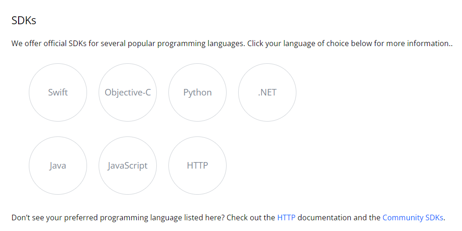Choose the JavaScript SDK circle

[127, 165]
